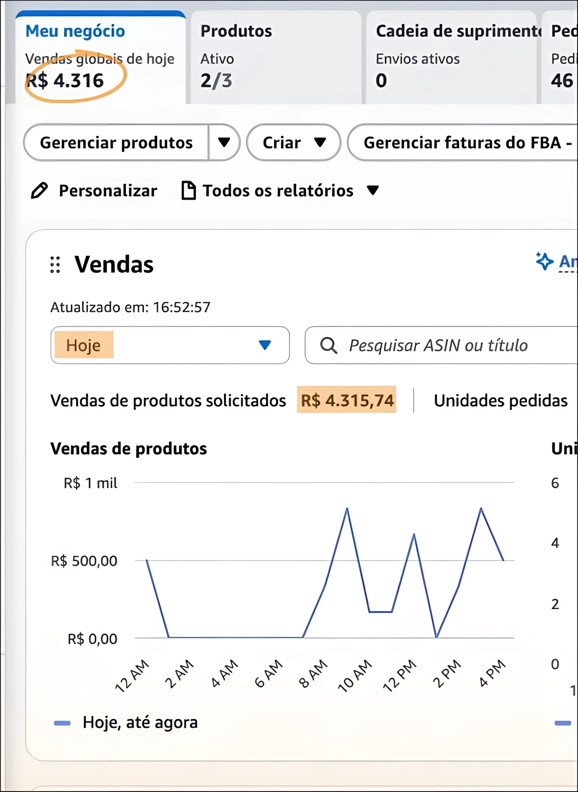Click the R$ 1 mil axis label
This screenshot has height=792, width=578.
tap(91, 483)
